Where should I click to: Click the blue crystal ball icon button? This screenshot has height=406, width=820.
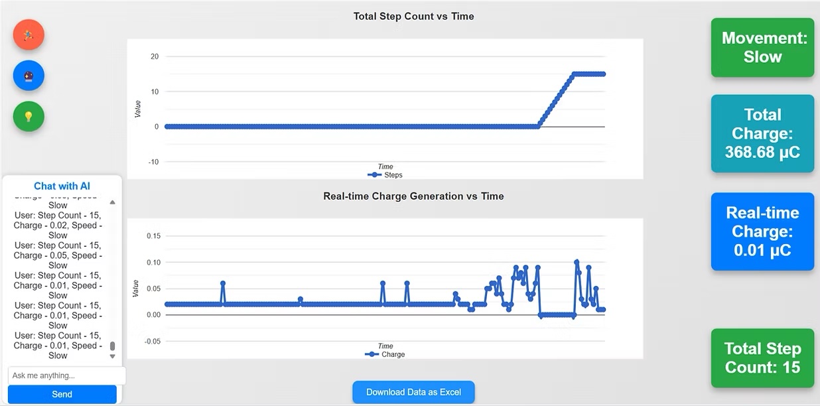pyautogui.click(x=29, y=76)
